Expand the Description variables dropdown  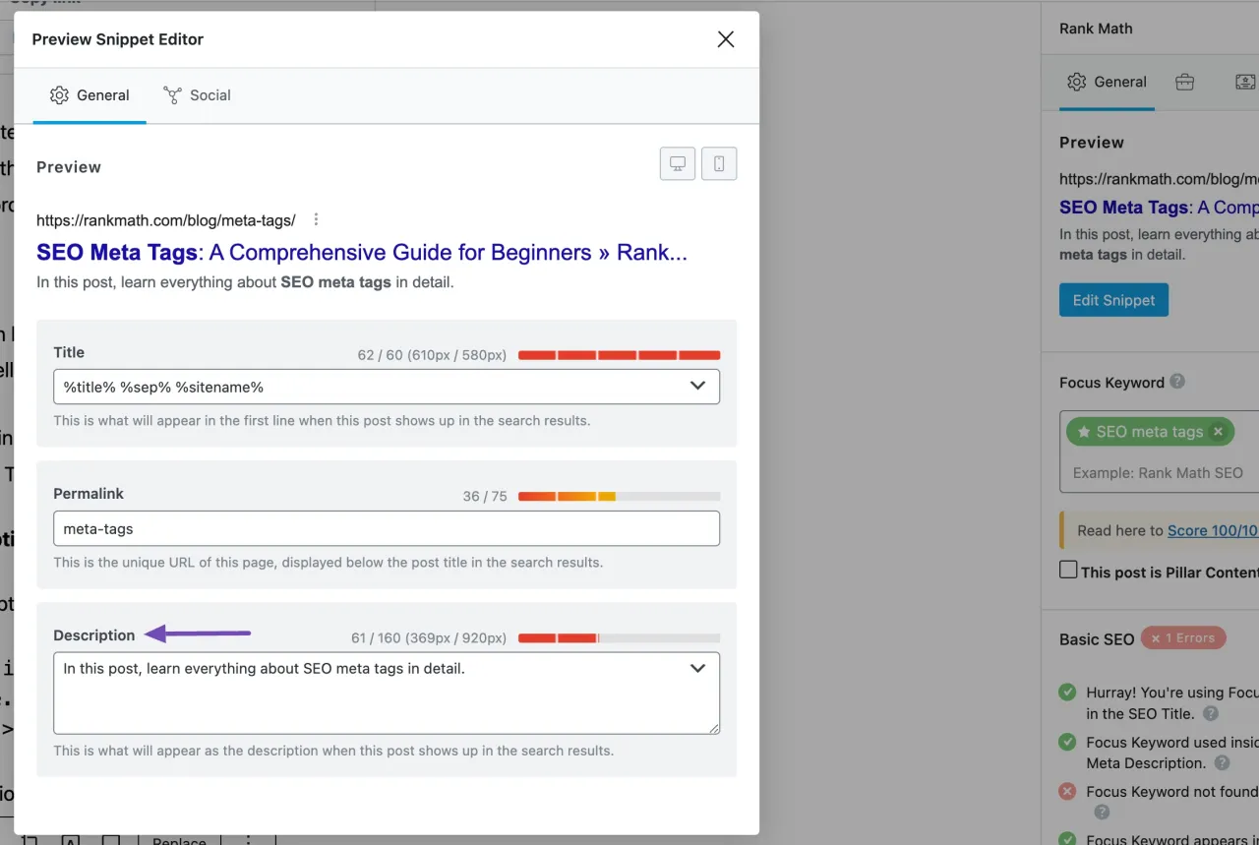[697, 669]
